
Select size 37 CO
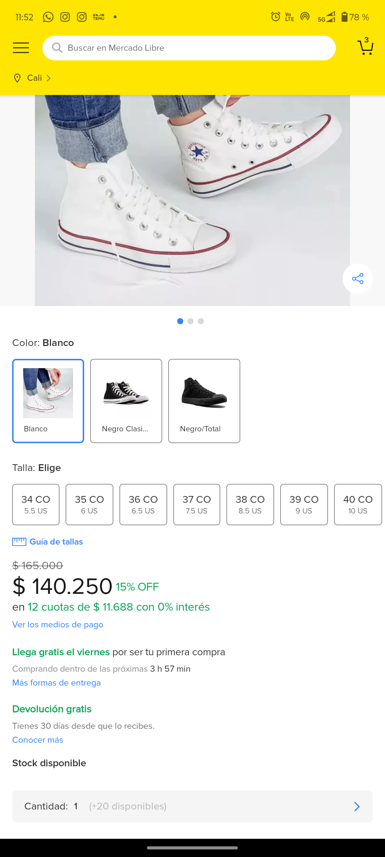point(197,504)
